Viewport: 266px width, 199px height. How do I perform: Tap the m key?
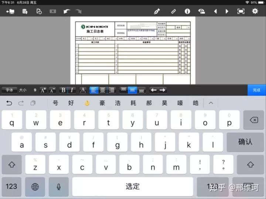point(176,164)
